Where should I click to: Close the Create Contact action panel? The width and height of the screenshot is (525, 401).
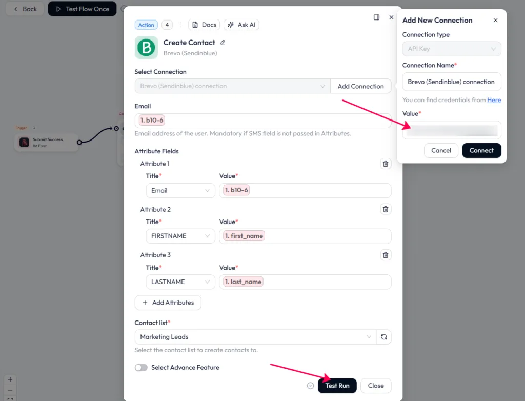(x=391, y=17)
